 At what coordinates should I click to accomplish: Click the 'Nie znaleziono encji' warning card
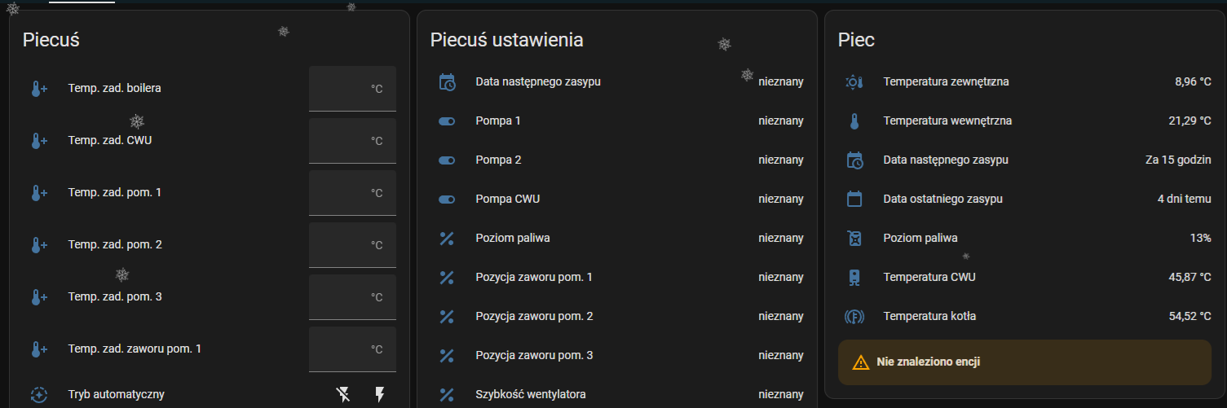pyautogui.click(x=1024, y=362)
